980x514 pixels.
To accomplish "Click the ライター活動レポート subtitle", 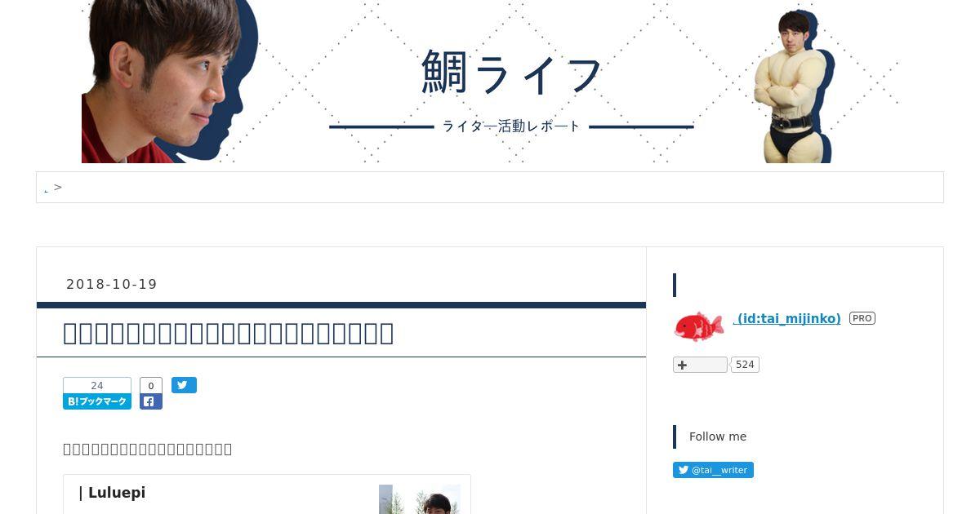I will 511,126.
